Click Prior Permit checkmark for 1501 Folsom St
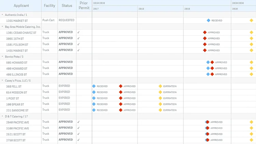Viewport: 256px width, 144px height. (x=79, y=44)
